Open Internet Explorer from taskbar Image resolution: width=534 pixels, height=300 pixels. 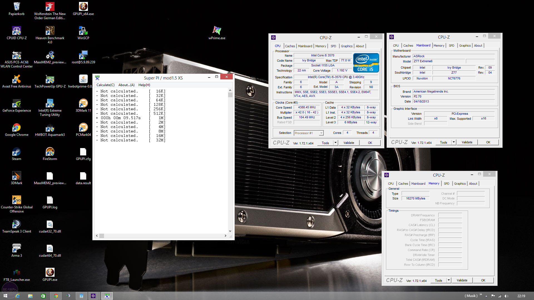pyautogui.click(x=18, y=296)
